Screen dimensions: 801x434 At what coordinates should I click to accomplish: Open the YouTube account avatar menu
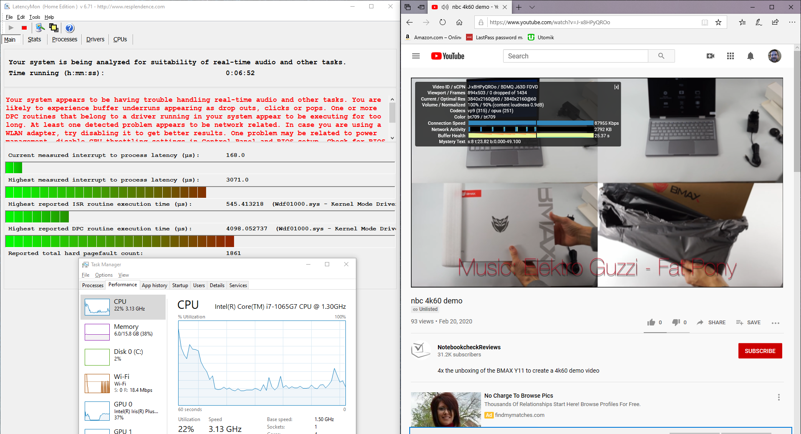[775, 56]
